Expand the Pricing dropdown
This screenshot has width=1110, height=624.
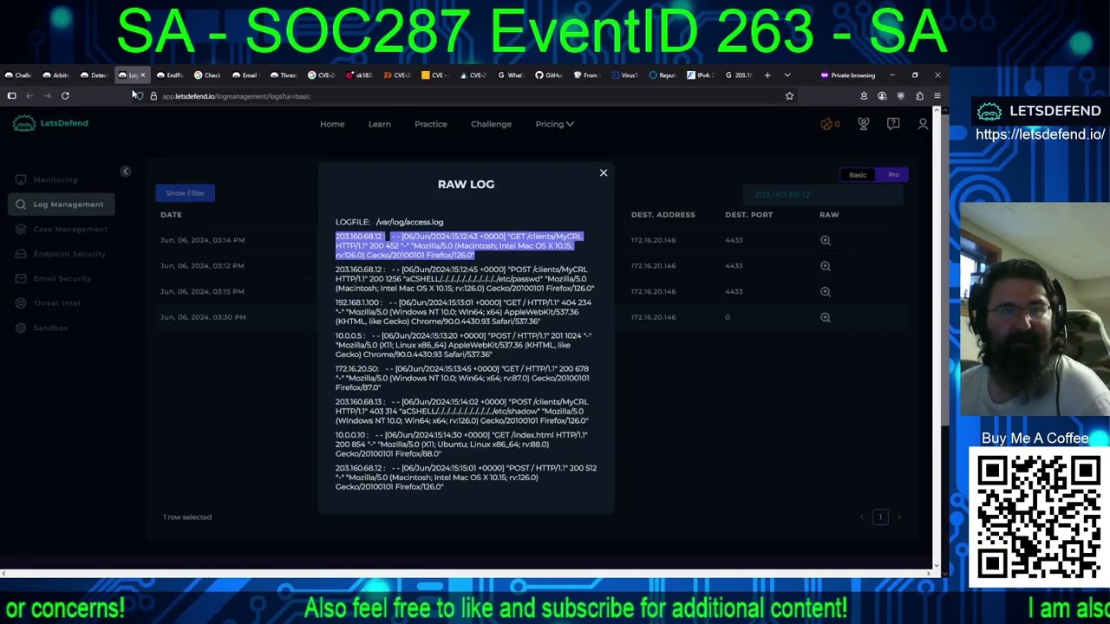[554, 124]
